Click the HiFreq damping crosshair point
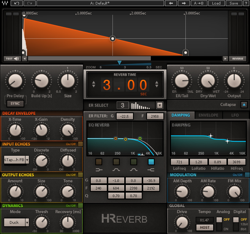Viewport: 250px width, 234px height. pyautogui.click(x=227, y=141)
